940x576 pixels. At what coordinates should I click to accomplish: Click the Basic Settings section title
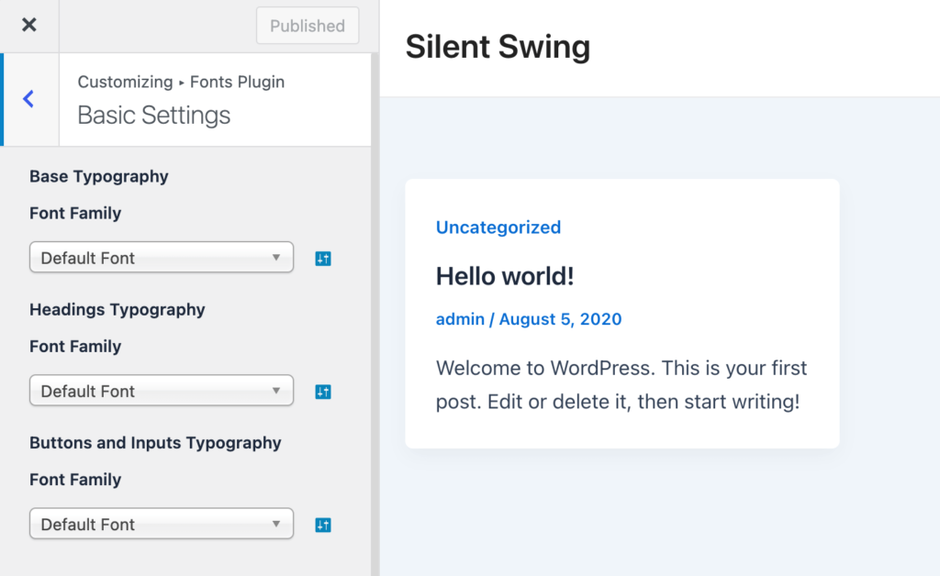coord(154,116)
